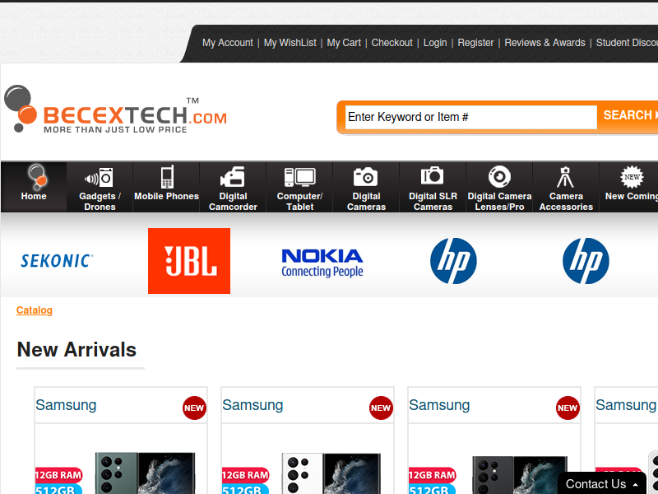Image resolution: width=658 pixels, height=494 pixels.
Task: Open My Cart link
Action: point(344,43)
